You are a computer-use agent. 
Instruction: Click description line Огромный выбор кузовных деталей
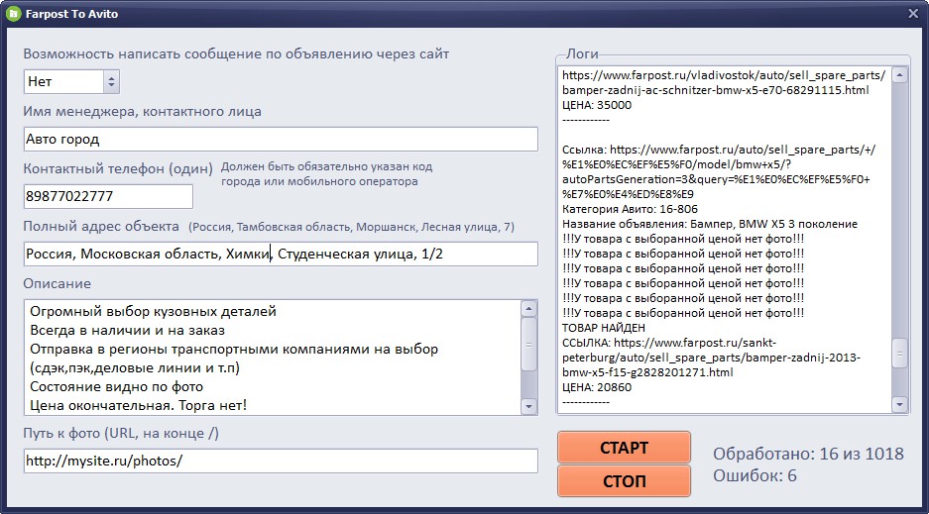[x=153, y=311]
